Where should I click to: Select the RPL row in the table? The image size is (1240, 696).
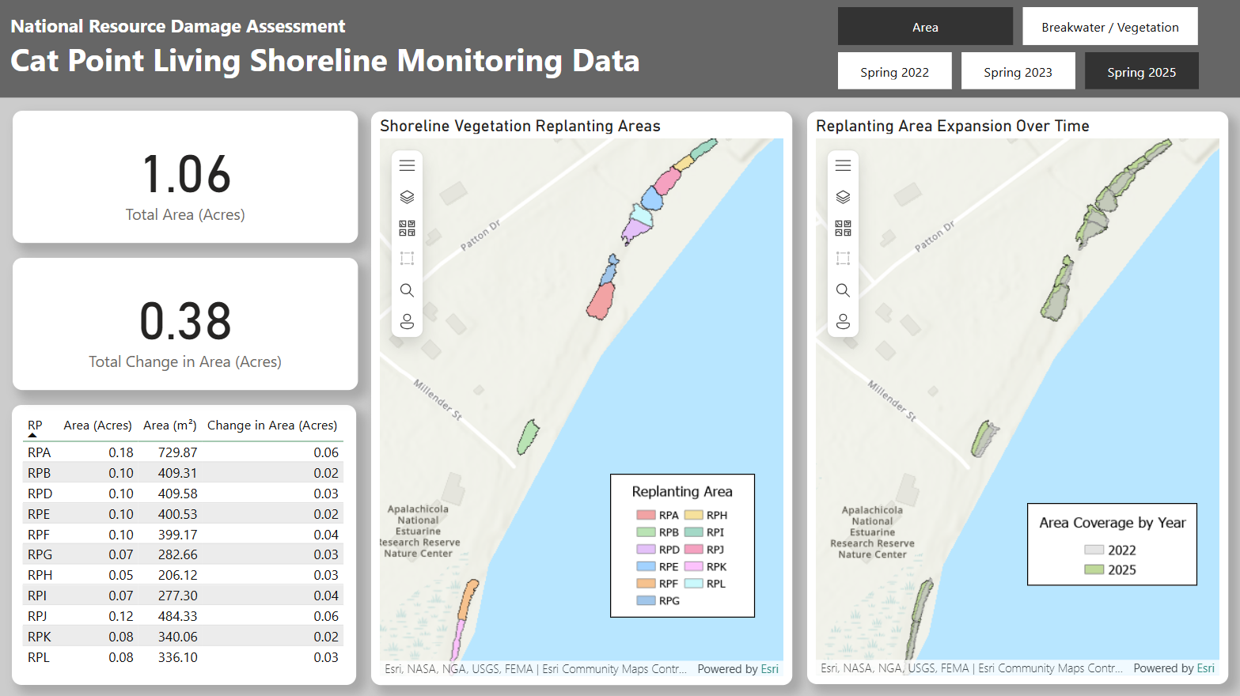pos(183,657)
